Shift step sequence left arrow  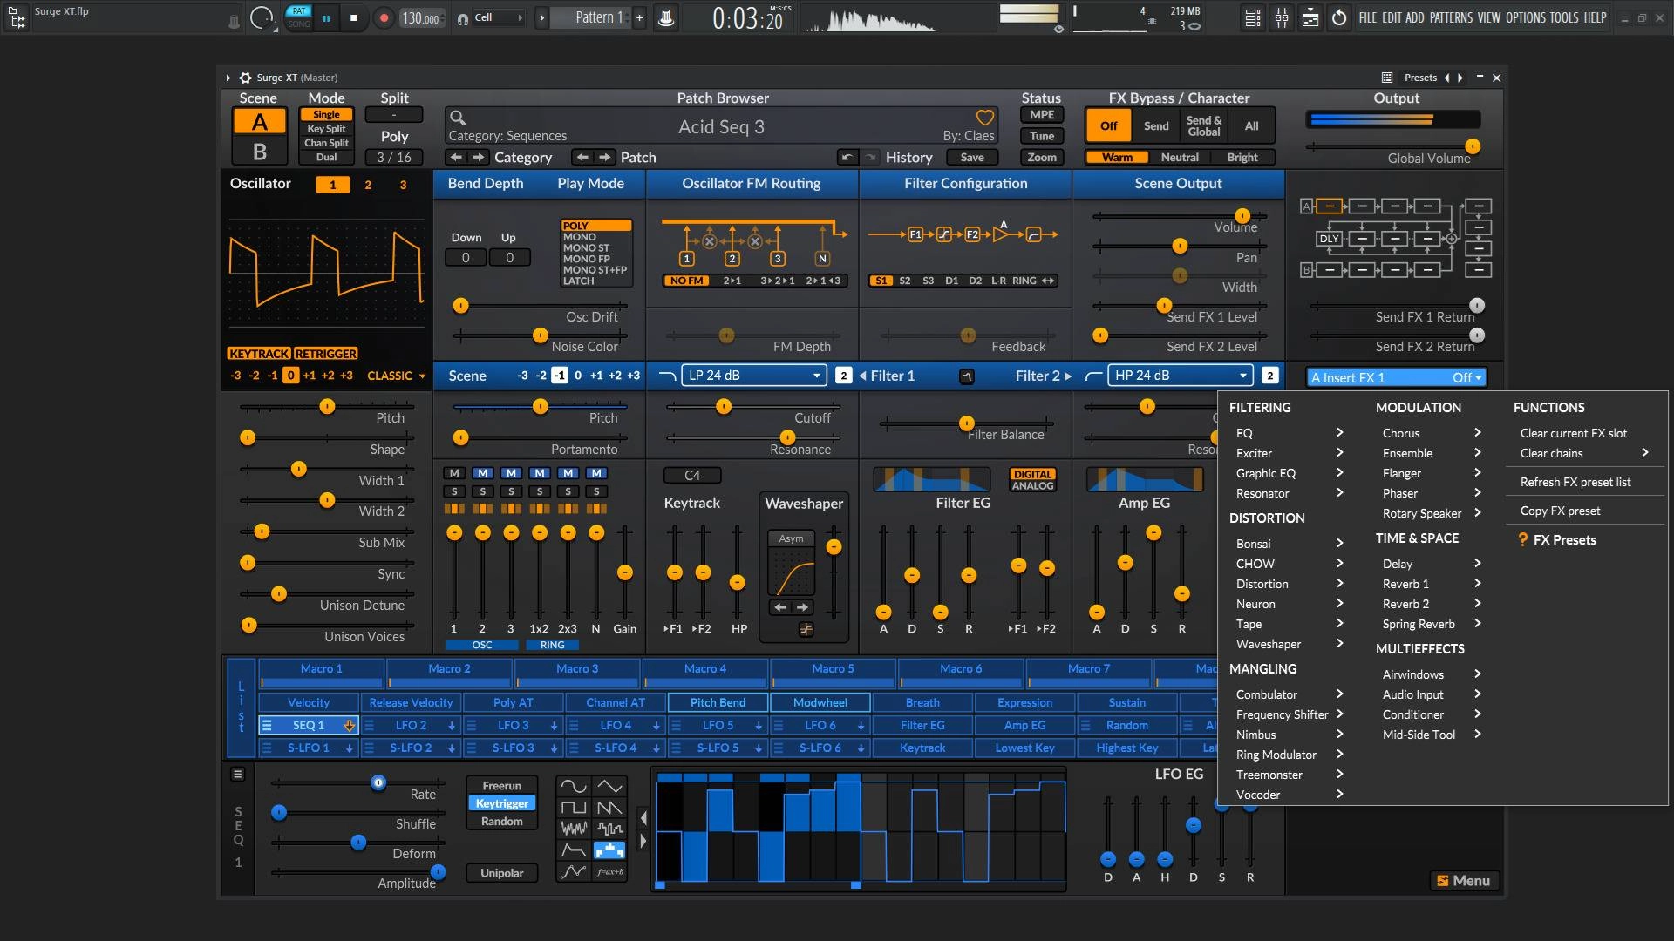643,817
